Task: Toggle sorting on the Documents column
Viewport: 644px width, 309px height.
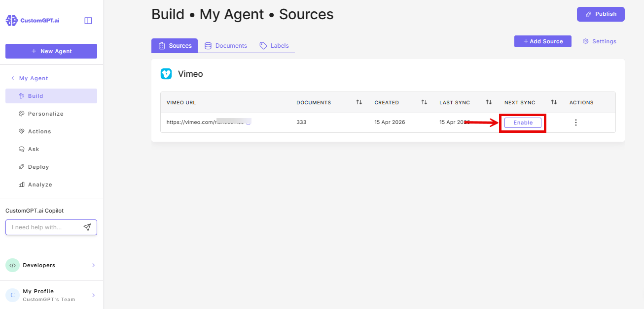Action: [x=359, y=102]
